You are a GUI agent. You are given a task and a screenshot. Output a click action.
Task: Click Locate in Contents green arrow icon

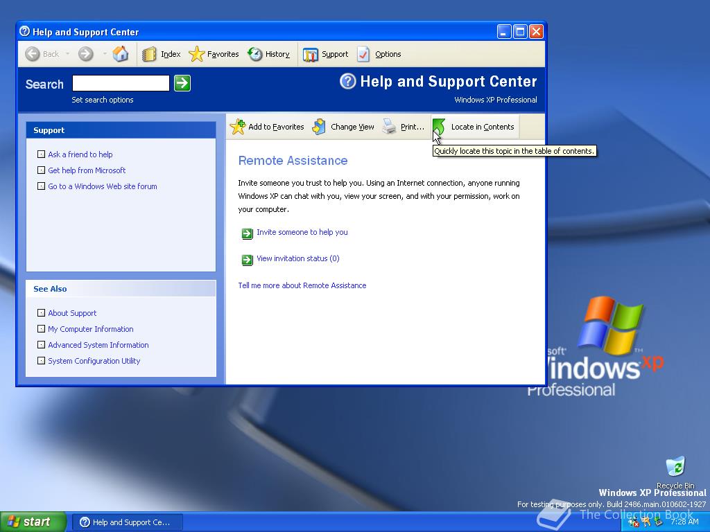(439, 126)
